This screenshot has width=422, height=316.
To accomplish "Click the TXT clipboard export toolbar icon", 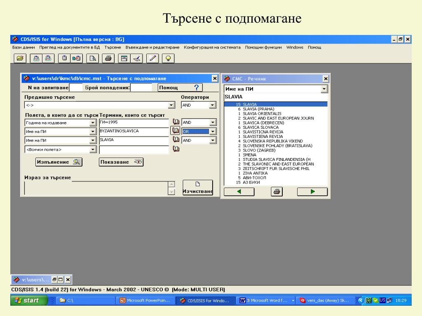I will pyautogui.click(x=36, y=58).
